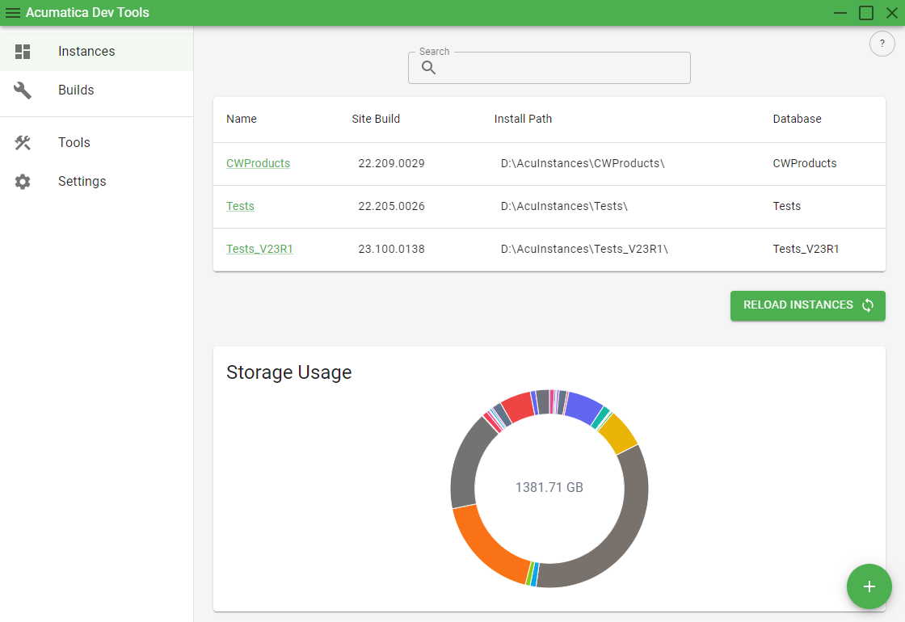The image size is (905, 622).
Task: Click the Tools crossed-wrench icon
Action: point(23,142)
